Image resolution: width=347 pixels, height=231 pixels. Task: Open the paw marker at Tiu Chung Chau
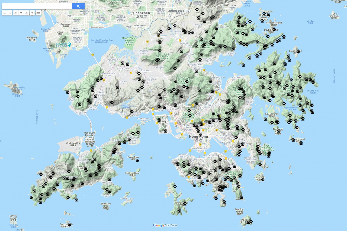tap(279, 131)
